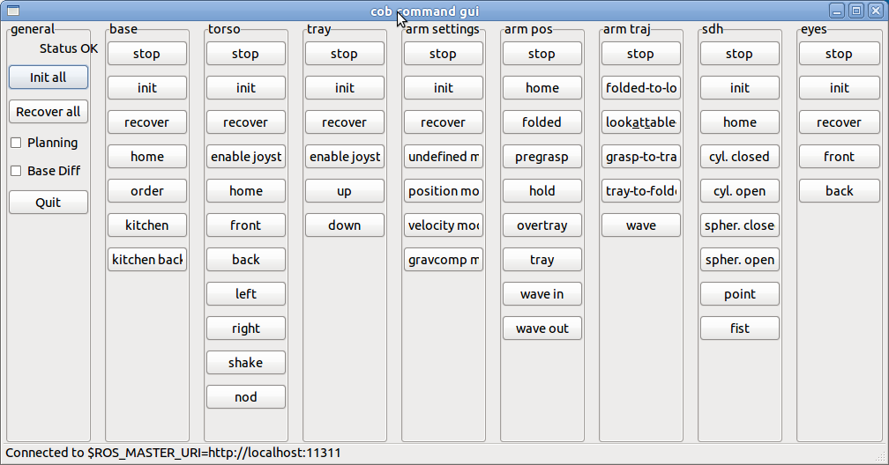Close sdh hand into fist

740,328
